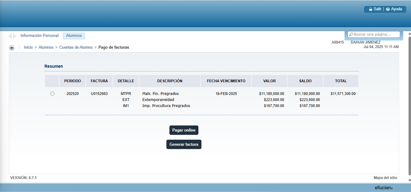Click the Salir logout text
This screenshot has height=192, width=411.
tap(377, 9)
